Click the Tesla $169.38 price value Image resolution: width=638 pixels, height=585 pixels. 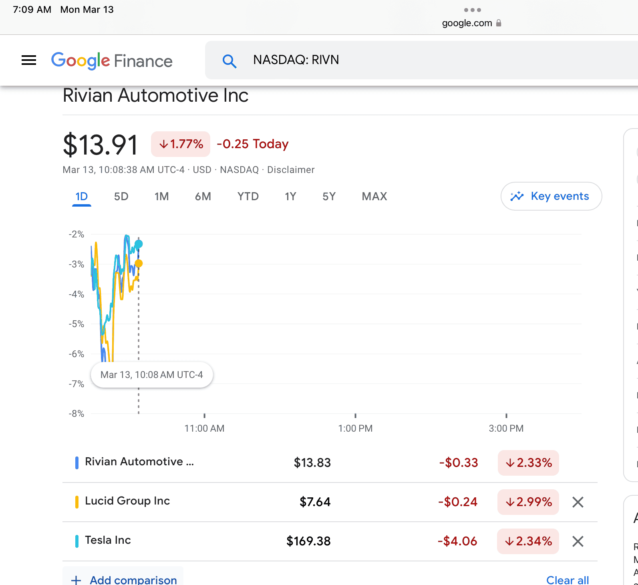coord(308,541)
